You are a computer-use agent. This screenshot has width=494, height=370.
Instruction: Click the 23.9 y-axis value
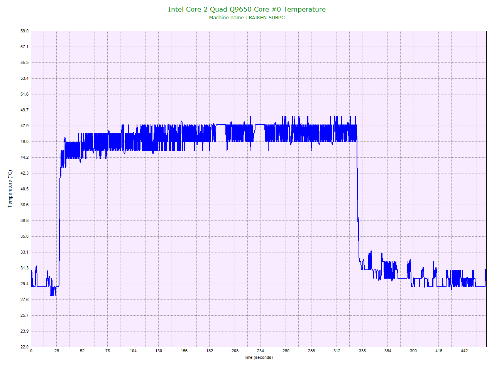coord(24,331)
